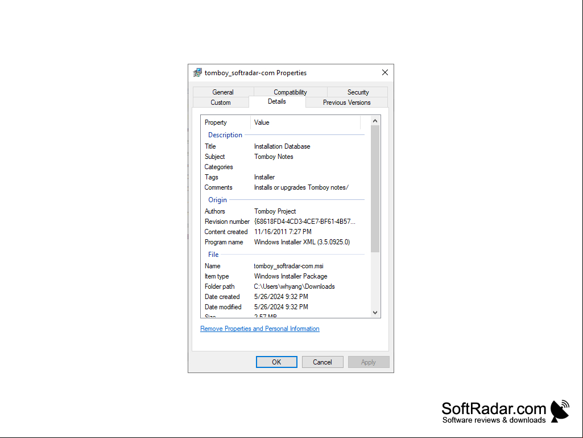Click the 'tomboy_softradar-com Properties' window title

(x=255, y=73)
